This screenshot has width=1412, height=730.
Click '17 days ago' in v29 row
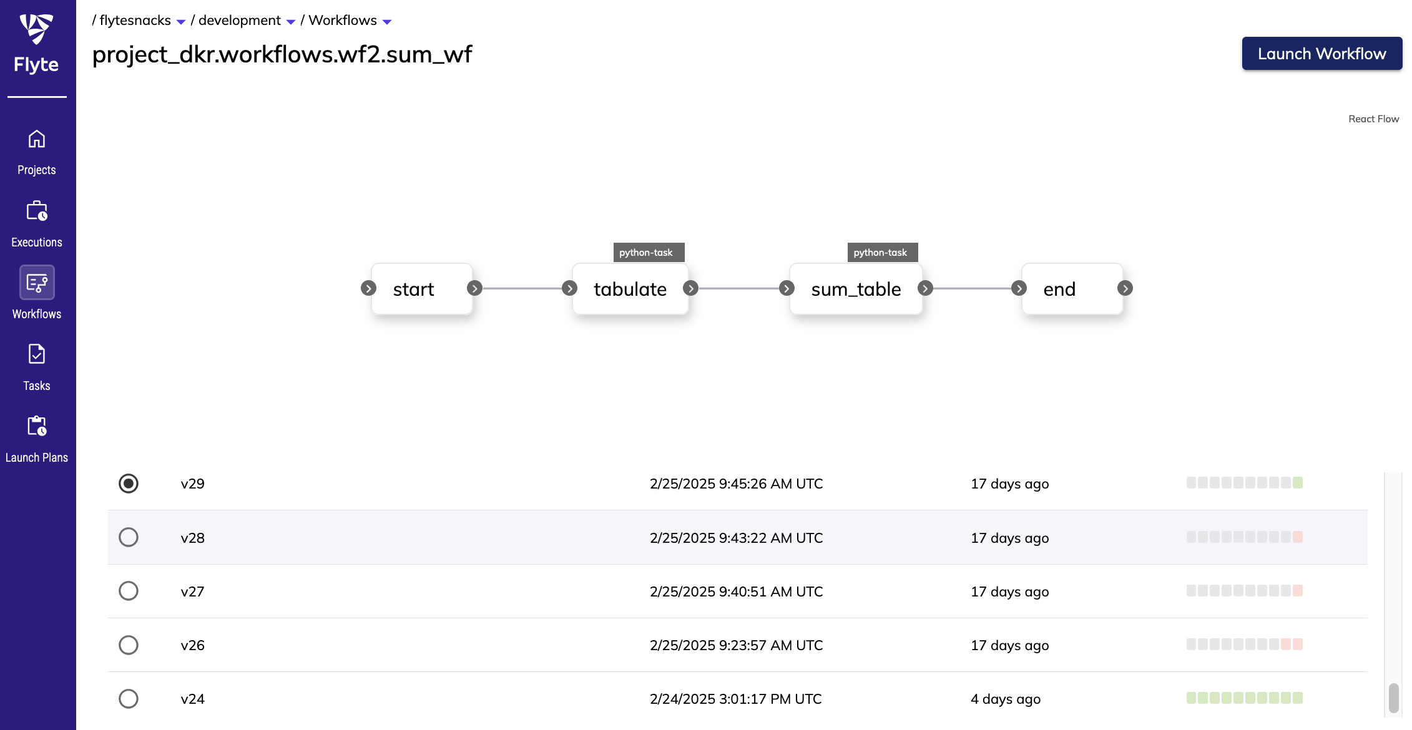point(1009,484)
